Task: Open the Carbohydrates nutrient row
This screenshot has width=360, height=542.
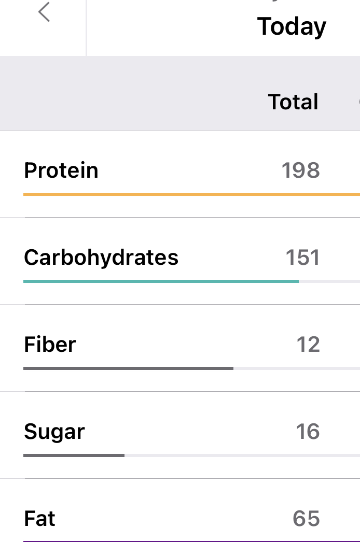Action: pos(101,258)
